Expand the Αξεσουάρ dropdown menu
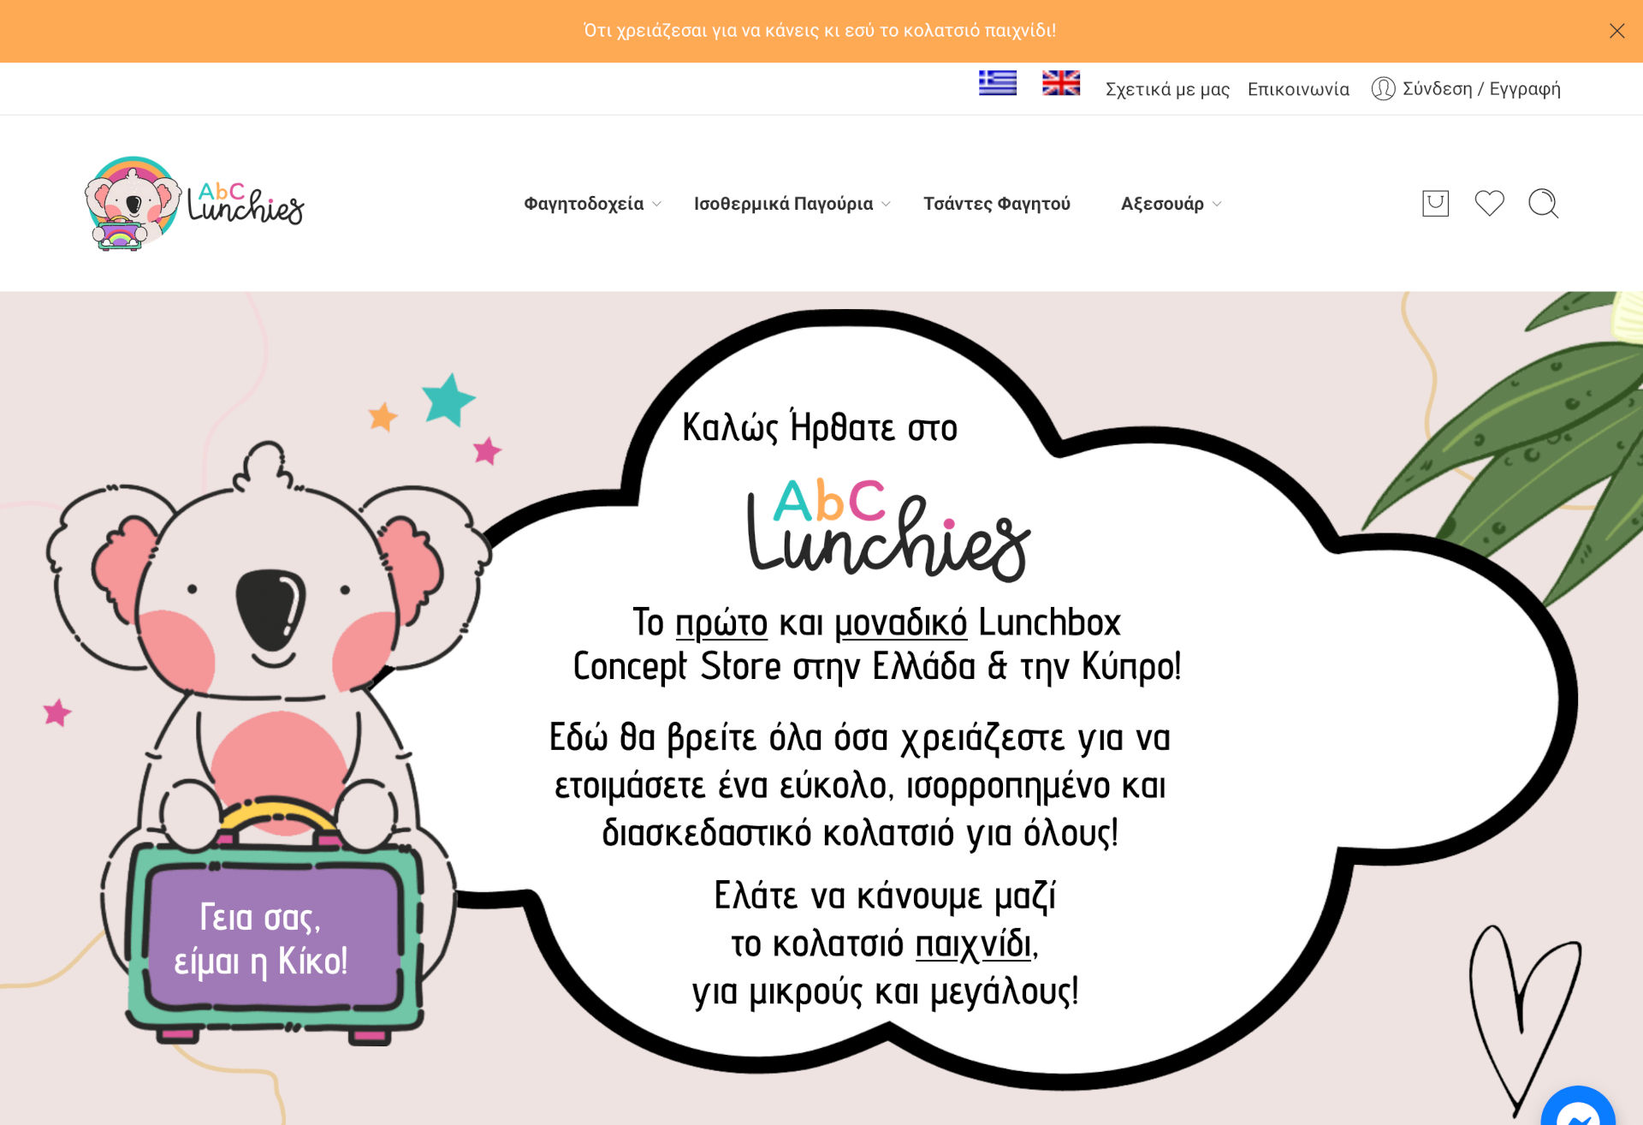 [1171, 204]
